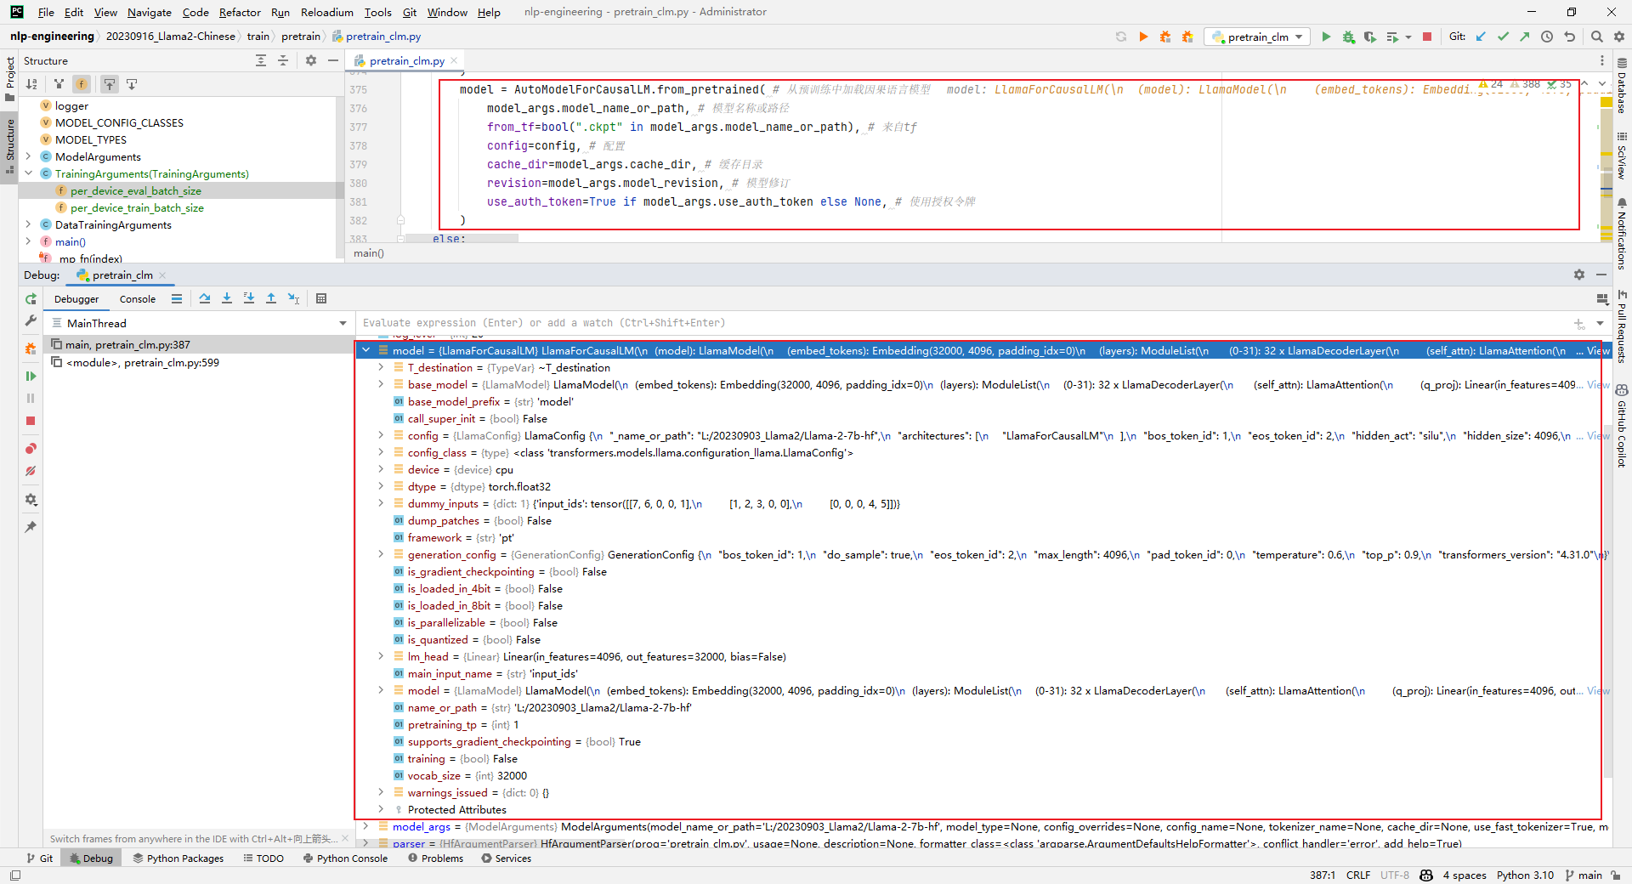Click Step Over in debugger toolbar

click(205, 298)
